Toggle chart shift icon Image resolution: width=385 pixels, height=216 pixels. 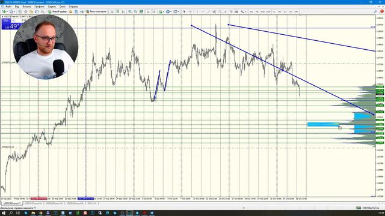pos(154,11)
